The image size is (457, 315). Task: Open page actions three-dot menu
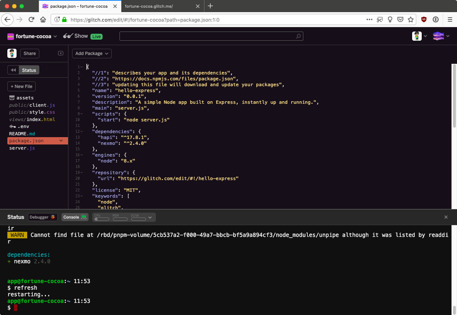click(x=369, y=19)
